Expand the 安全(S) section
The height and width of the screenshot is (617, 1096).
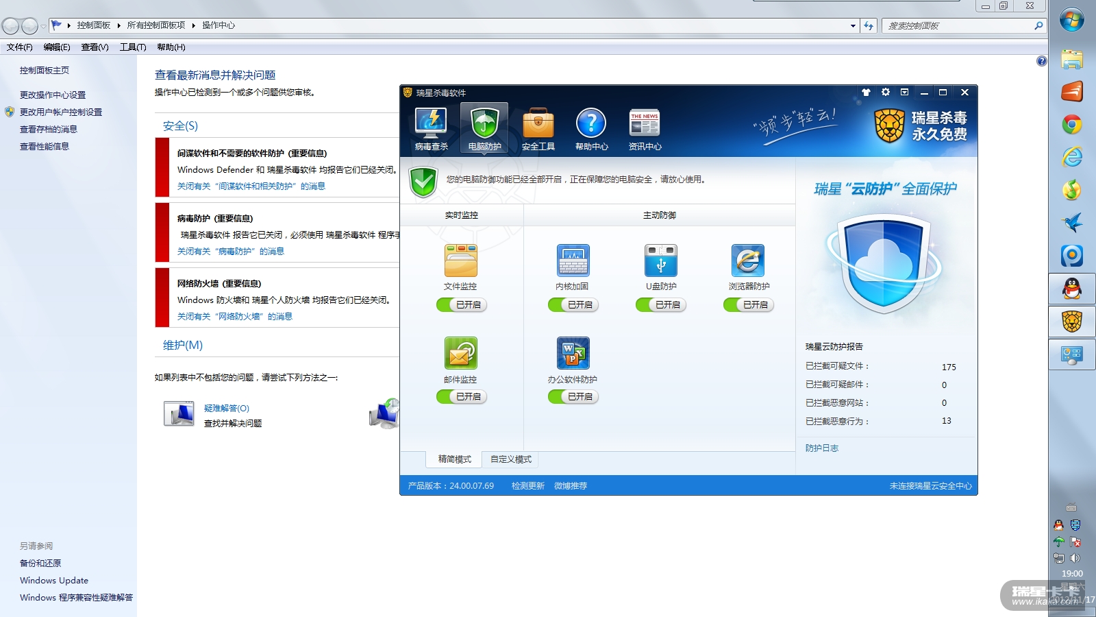[x=180, y=125]
